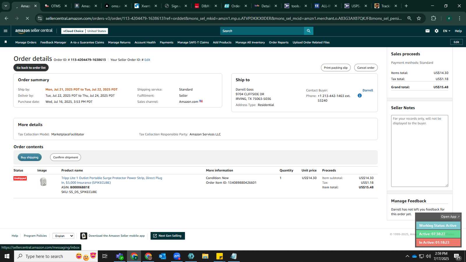Open Account Health menu item
The width and height of the screenshot is (466, 262).
tap(145, 42)
